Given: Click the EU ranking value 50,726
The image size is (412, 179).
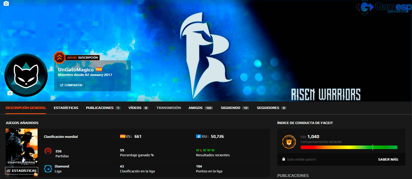Looking at the screenshot, I should (x=217, y=137).
